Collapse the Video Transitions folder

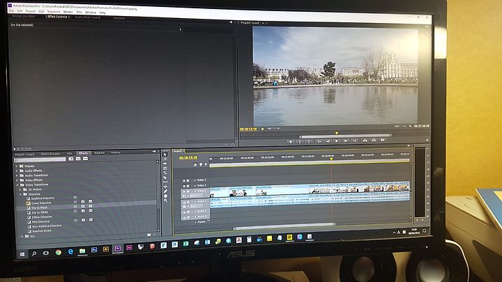(17, 185)
